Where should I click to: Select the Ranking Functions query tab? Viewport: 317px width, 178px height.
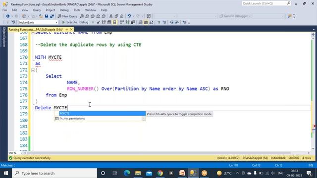coord(36,30)
